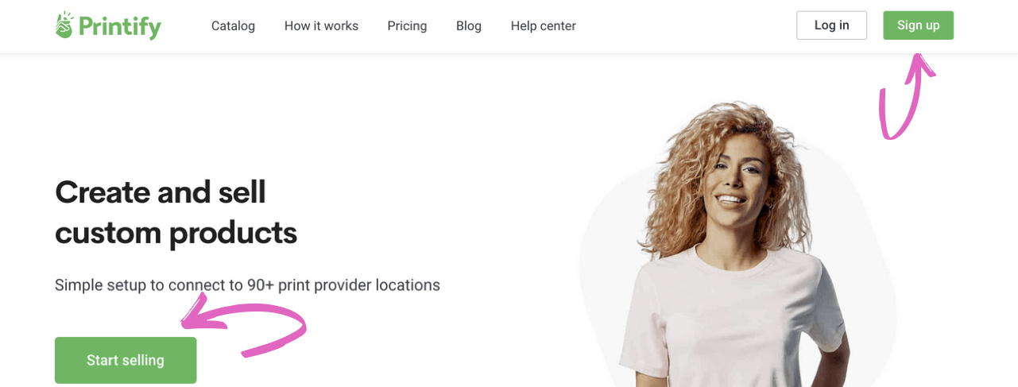Image resolution: width=1018 pixels, height=387 pixels.
Task: Open the Help center link
Action: coord(543,26)
